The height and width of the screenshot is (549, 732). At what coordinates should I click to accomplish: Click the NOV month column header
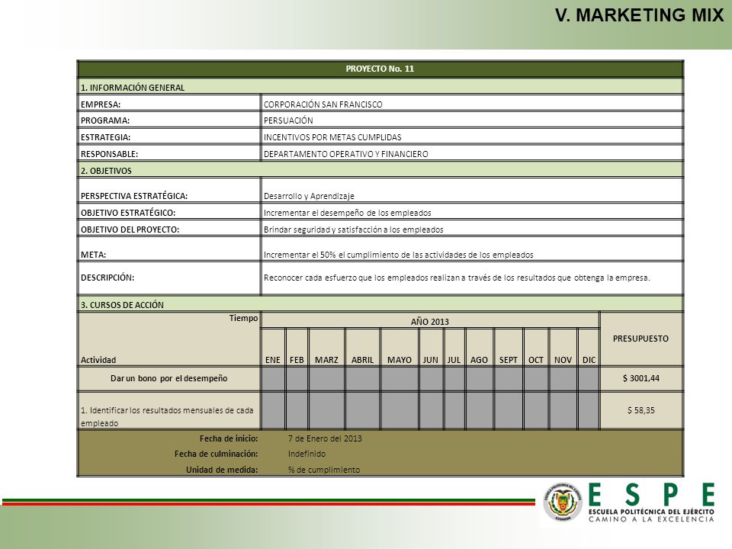point(563,348)
